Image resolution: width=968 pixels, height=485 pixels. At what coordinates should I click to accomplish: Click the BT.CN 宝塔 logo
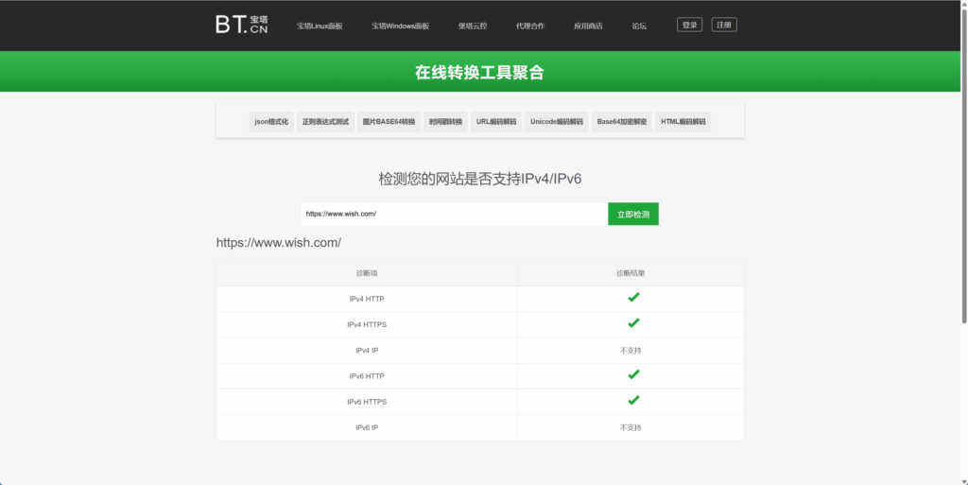[241, 25]
